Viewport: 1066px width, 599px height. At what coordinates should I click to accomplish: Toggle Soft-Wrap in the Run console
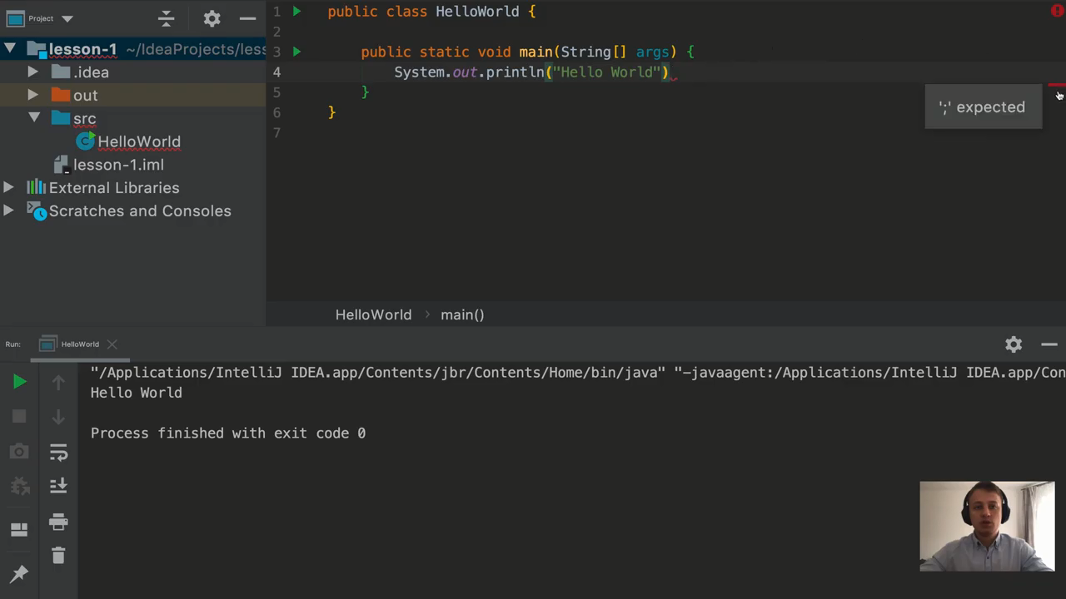pos(58,452)
